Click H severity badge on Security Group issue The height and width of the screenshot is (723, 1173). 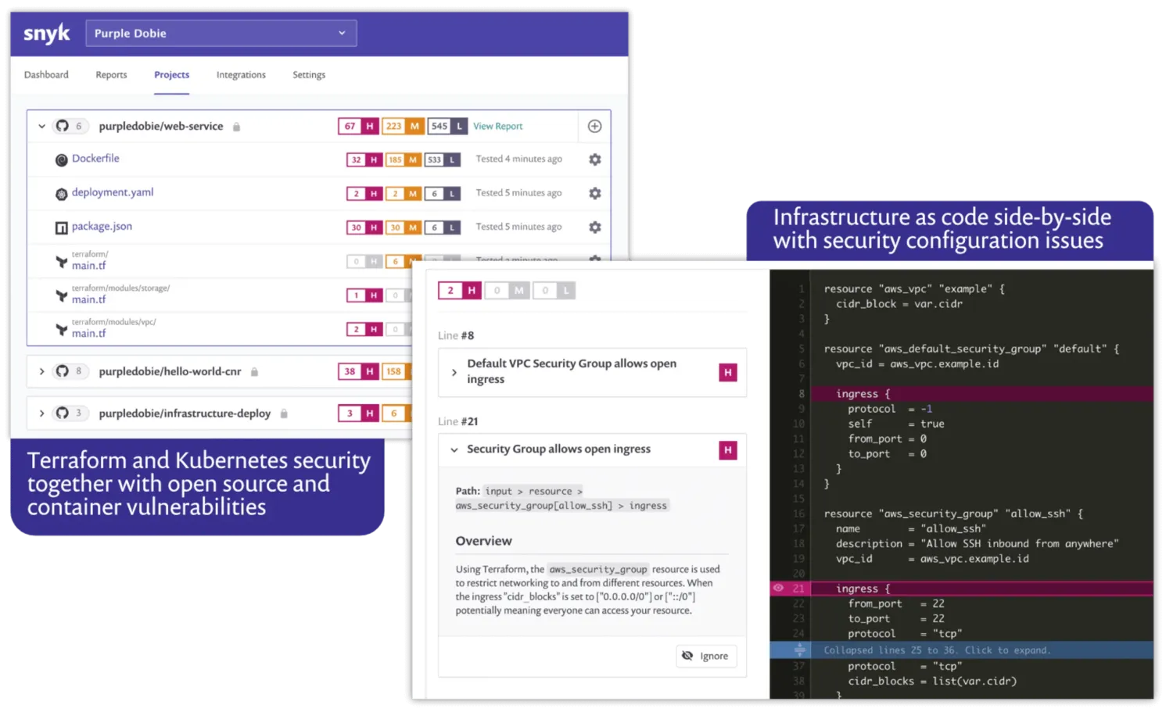click(728, 449)
